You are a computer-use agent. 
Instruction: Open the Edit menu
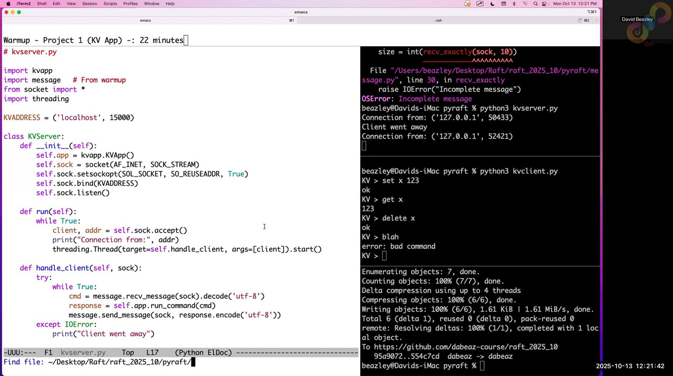(x=56, y=4)
